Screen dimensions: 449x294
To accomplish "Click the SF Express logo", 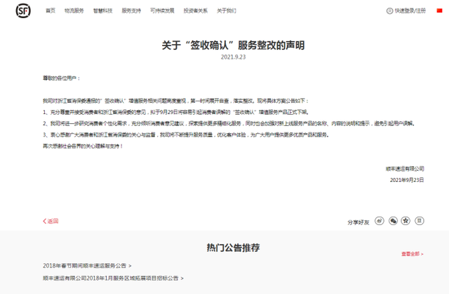I will 23,11.
